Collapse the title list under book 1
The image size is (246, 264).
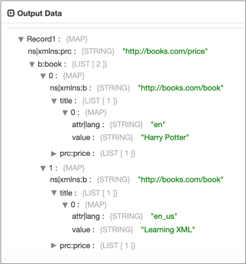54,193
